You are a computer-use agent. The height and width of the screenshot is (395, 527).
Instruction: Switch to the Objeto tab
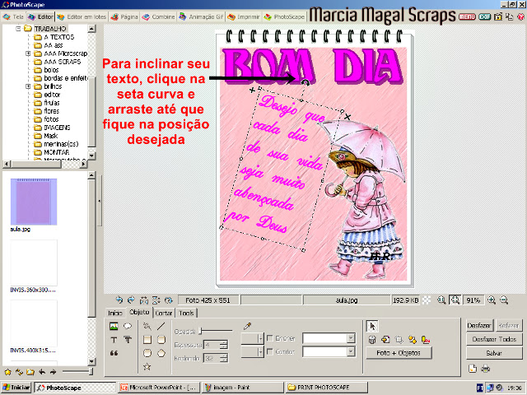tap(139, 313)
